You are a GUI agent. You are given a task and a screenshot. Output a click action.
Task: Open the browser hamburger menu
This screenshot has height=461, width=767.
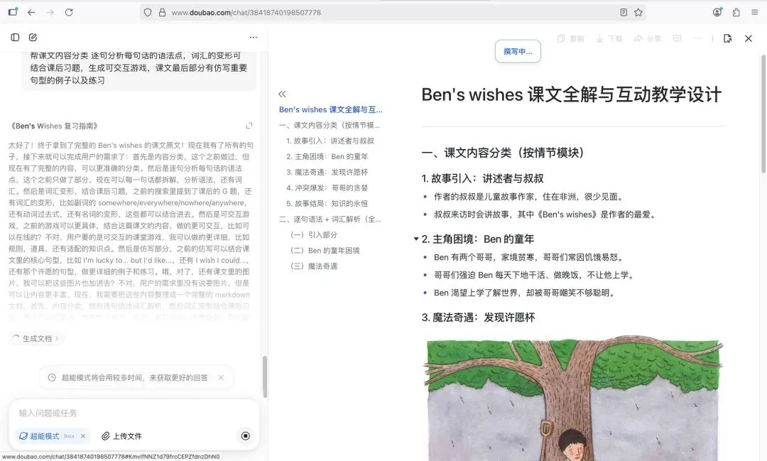coord(755,12)
